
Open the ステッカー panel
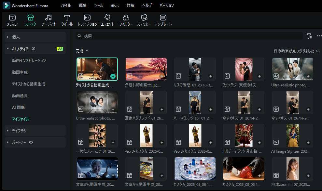144,19
